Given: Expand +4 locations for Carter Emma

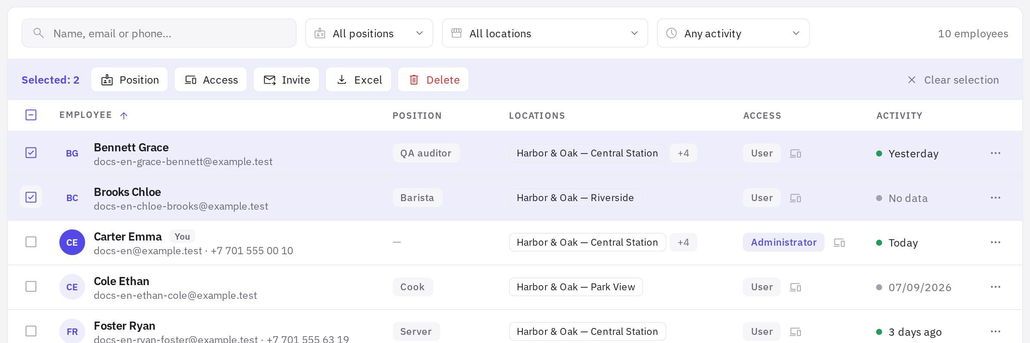Looking at the screenshot, I should click(684, 242).
